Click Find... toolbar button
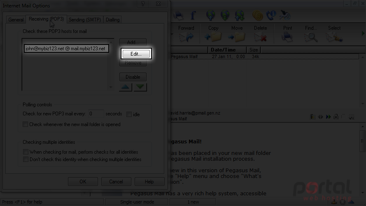Screen dimensions: 366x206 pos(311,34)
